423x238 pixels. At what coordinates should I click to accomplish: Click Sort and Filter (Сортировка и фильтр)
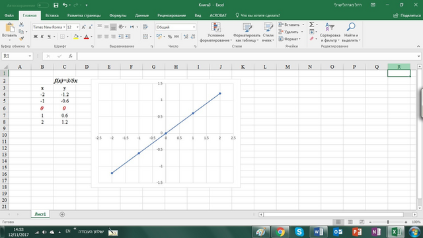(330, 32)
